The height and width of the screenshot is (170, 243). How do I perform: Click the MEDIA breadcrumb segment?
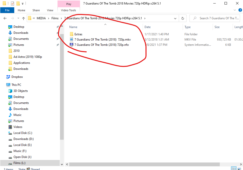(x=41, y=18)
